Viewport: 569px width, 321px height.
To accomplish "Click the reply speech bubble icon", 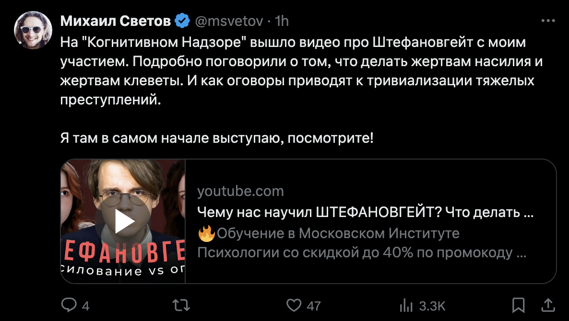I will coord(69,305).
